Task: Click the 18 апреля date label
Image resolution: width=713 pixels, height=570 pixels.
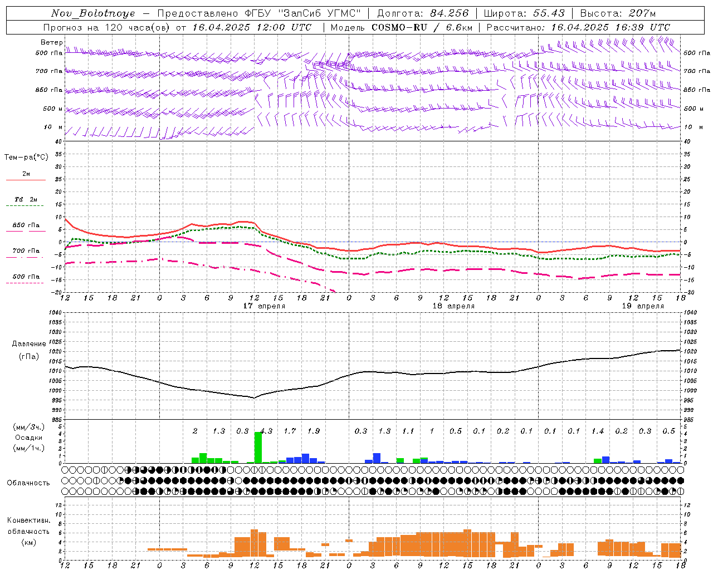Action: [x=453, y=306]
